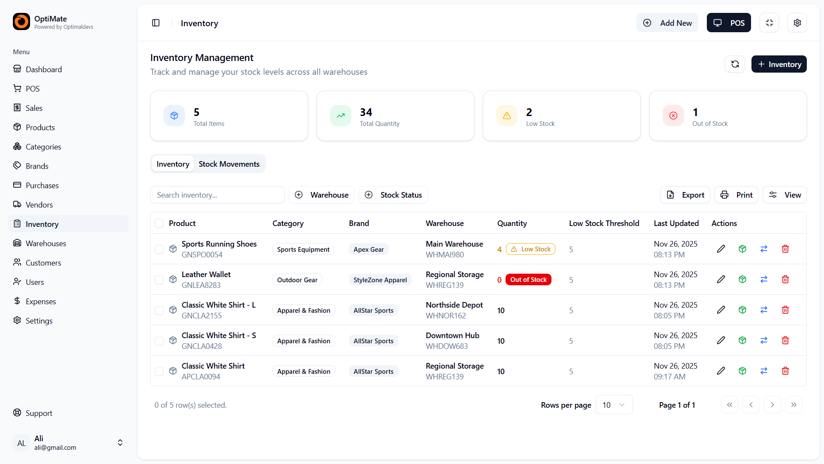
Task: Open the Stock Status filter
Action: pyautogui.click(x=393, y=195)
